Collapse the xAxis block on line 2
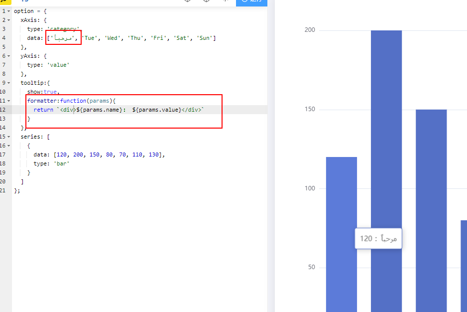The image size is (467, 312). (x=7, y=20)
